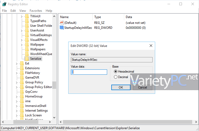This screenshot has height=131, width=199.
Task: Expand the FileHistory tree node
Action: pos(17,73)
